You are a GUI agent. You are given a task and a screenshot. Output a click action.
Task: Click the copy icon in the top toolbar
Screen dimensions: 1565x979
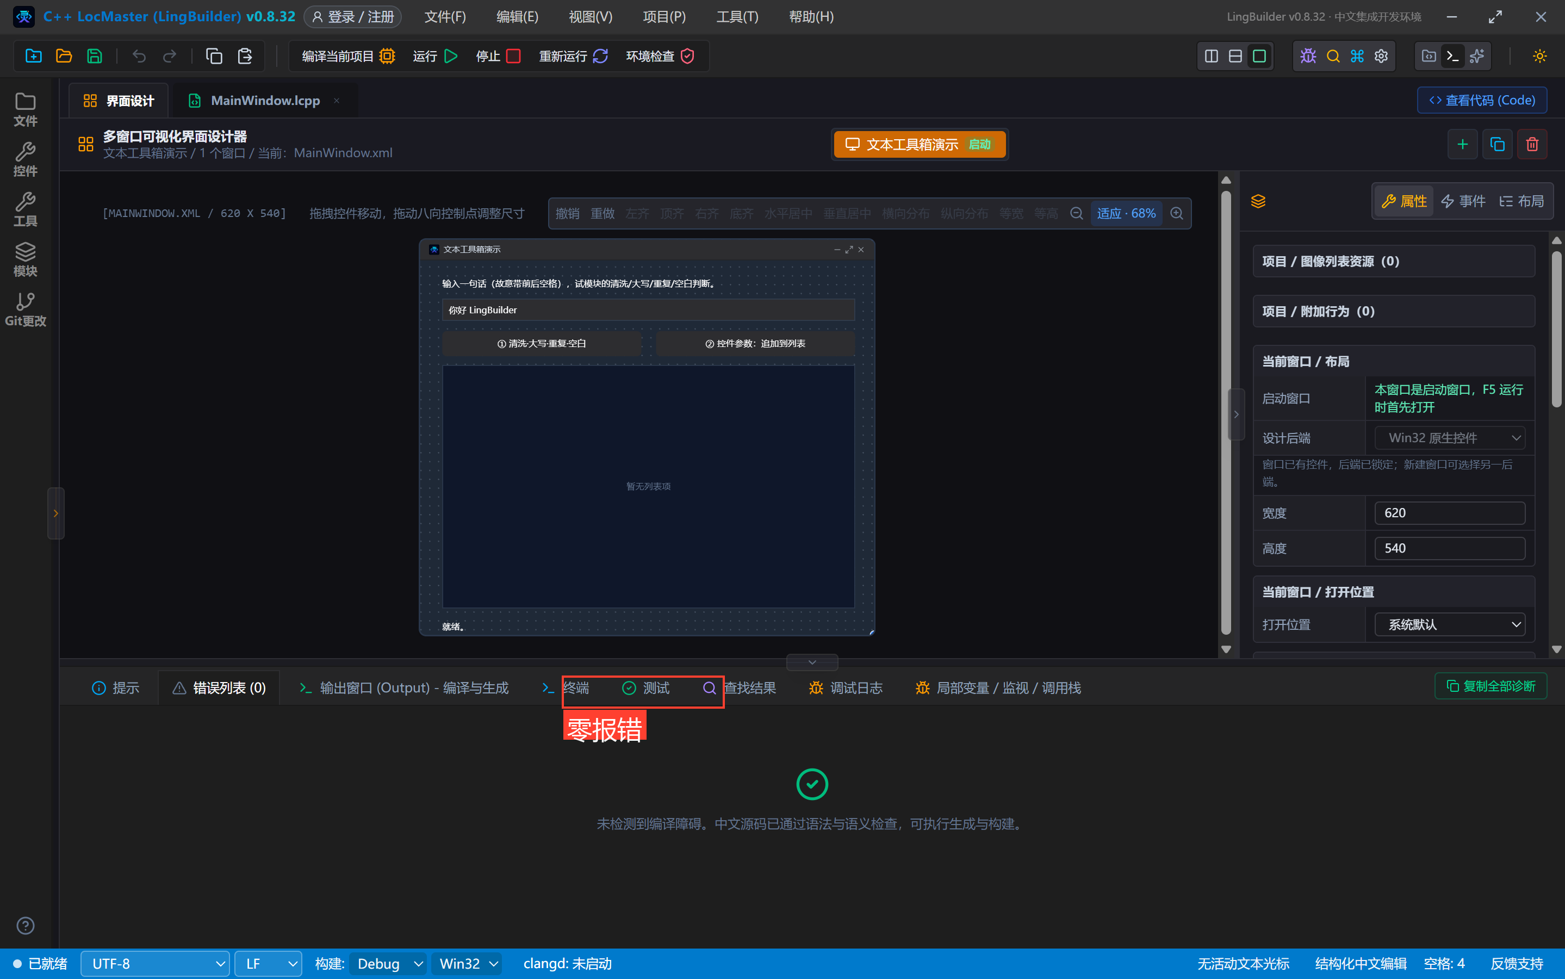214,55
